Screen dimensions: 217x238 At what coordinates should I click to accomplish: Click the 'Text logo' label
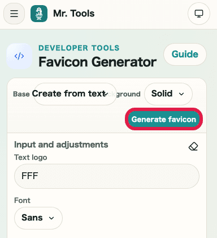[x=31, y=158]
